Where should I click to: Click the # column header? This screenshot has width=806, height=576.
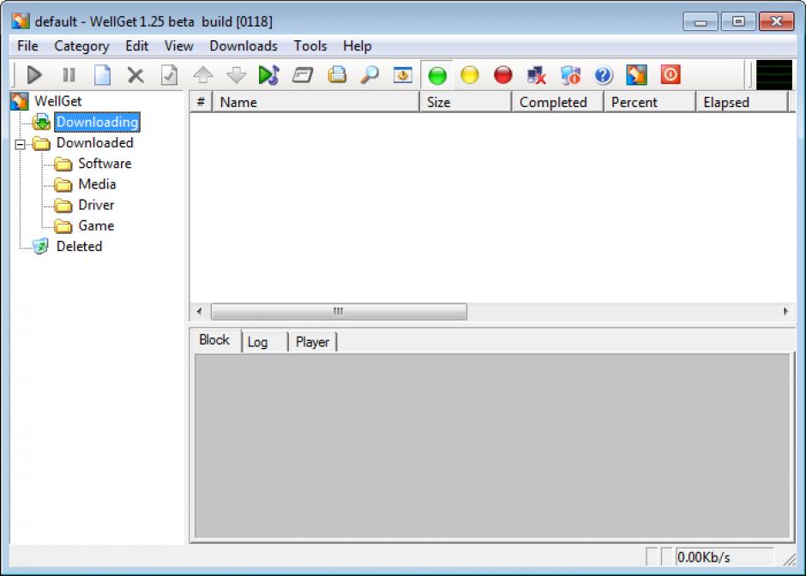click(201, 102)
